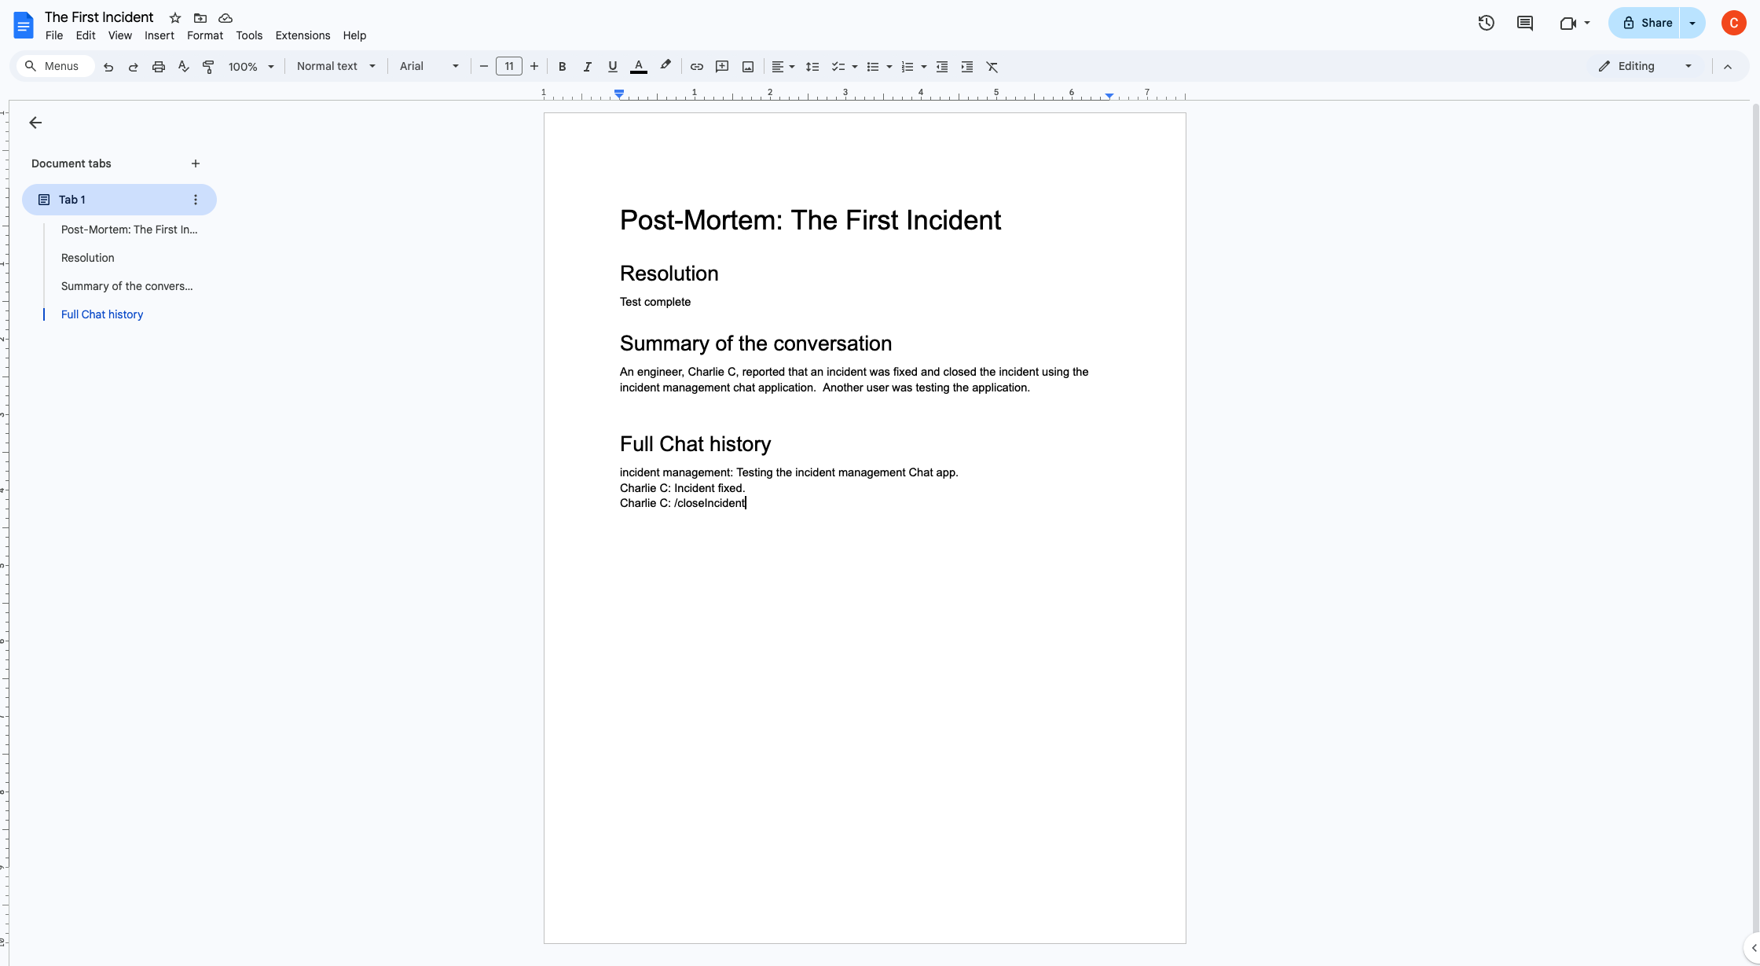Select the Paint format tool
The image size is (1760, 966).
click(208, 66)
